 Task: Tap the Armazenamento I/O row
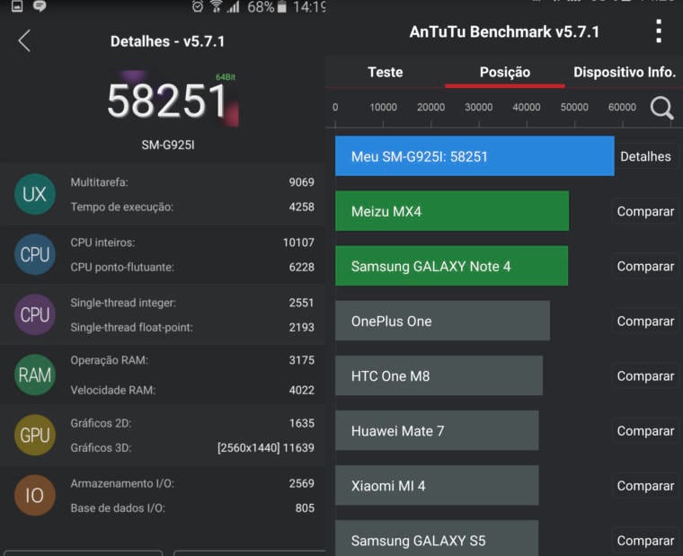pyautogui.click(x=192, y=483)
